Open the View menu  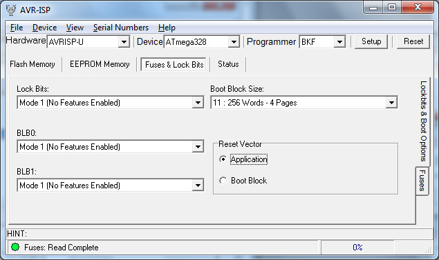point(75,28)
